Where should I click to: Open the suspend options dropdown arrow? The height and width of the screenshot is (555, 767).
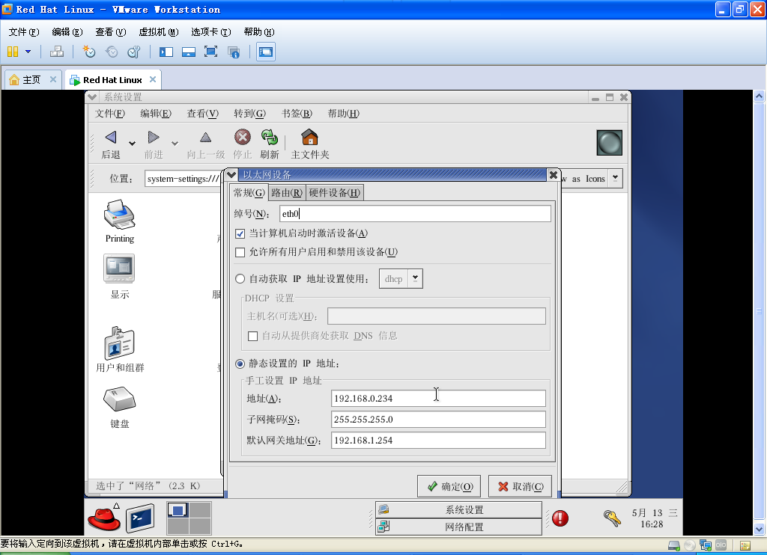28,52
